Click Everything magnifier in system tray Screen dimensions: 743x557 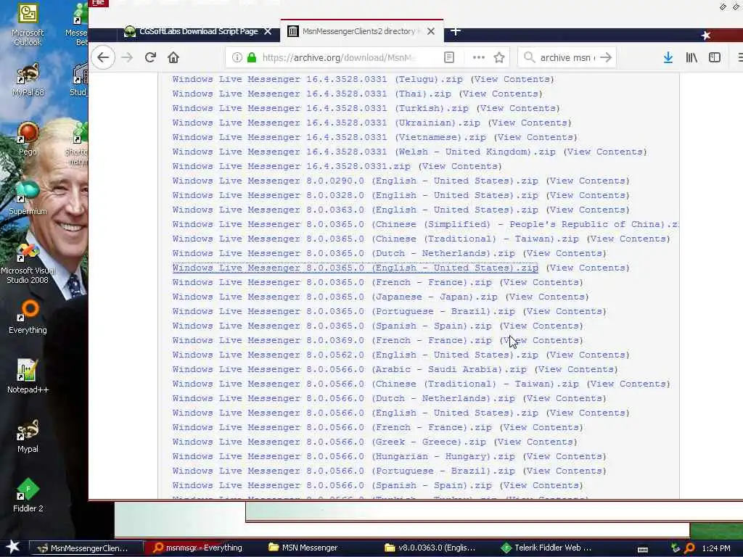689,548
